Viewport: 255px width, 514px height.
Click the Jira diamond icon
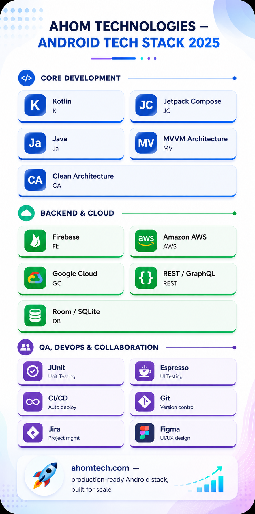[33, 433]
